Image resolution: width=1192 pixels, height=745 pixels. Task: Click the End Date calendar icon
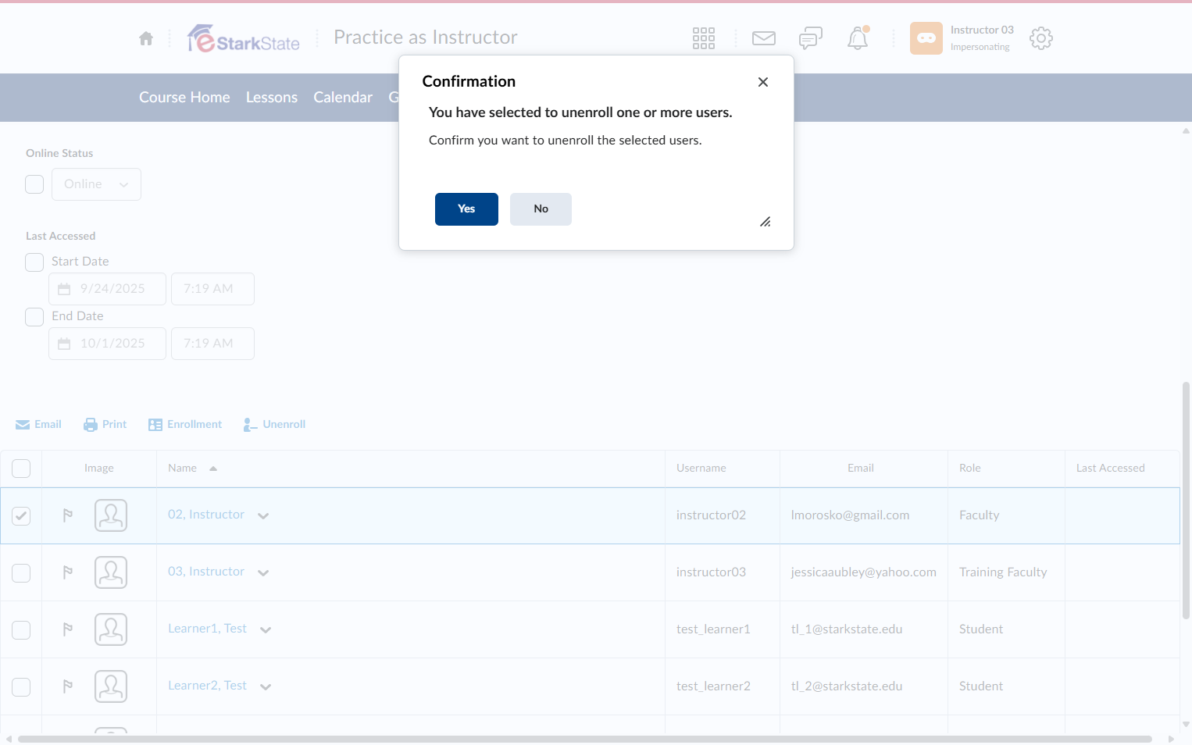click(64, 344)
